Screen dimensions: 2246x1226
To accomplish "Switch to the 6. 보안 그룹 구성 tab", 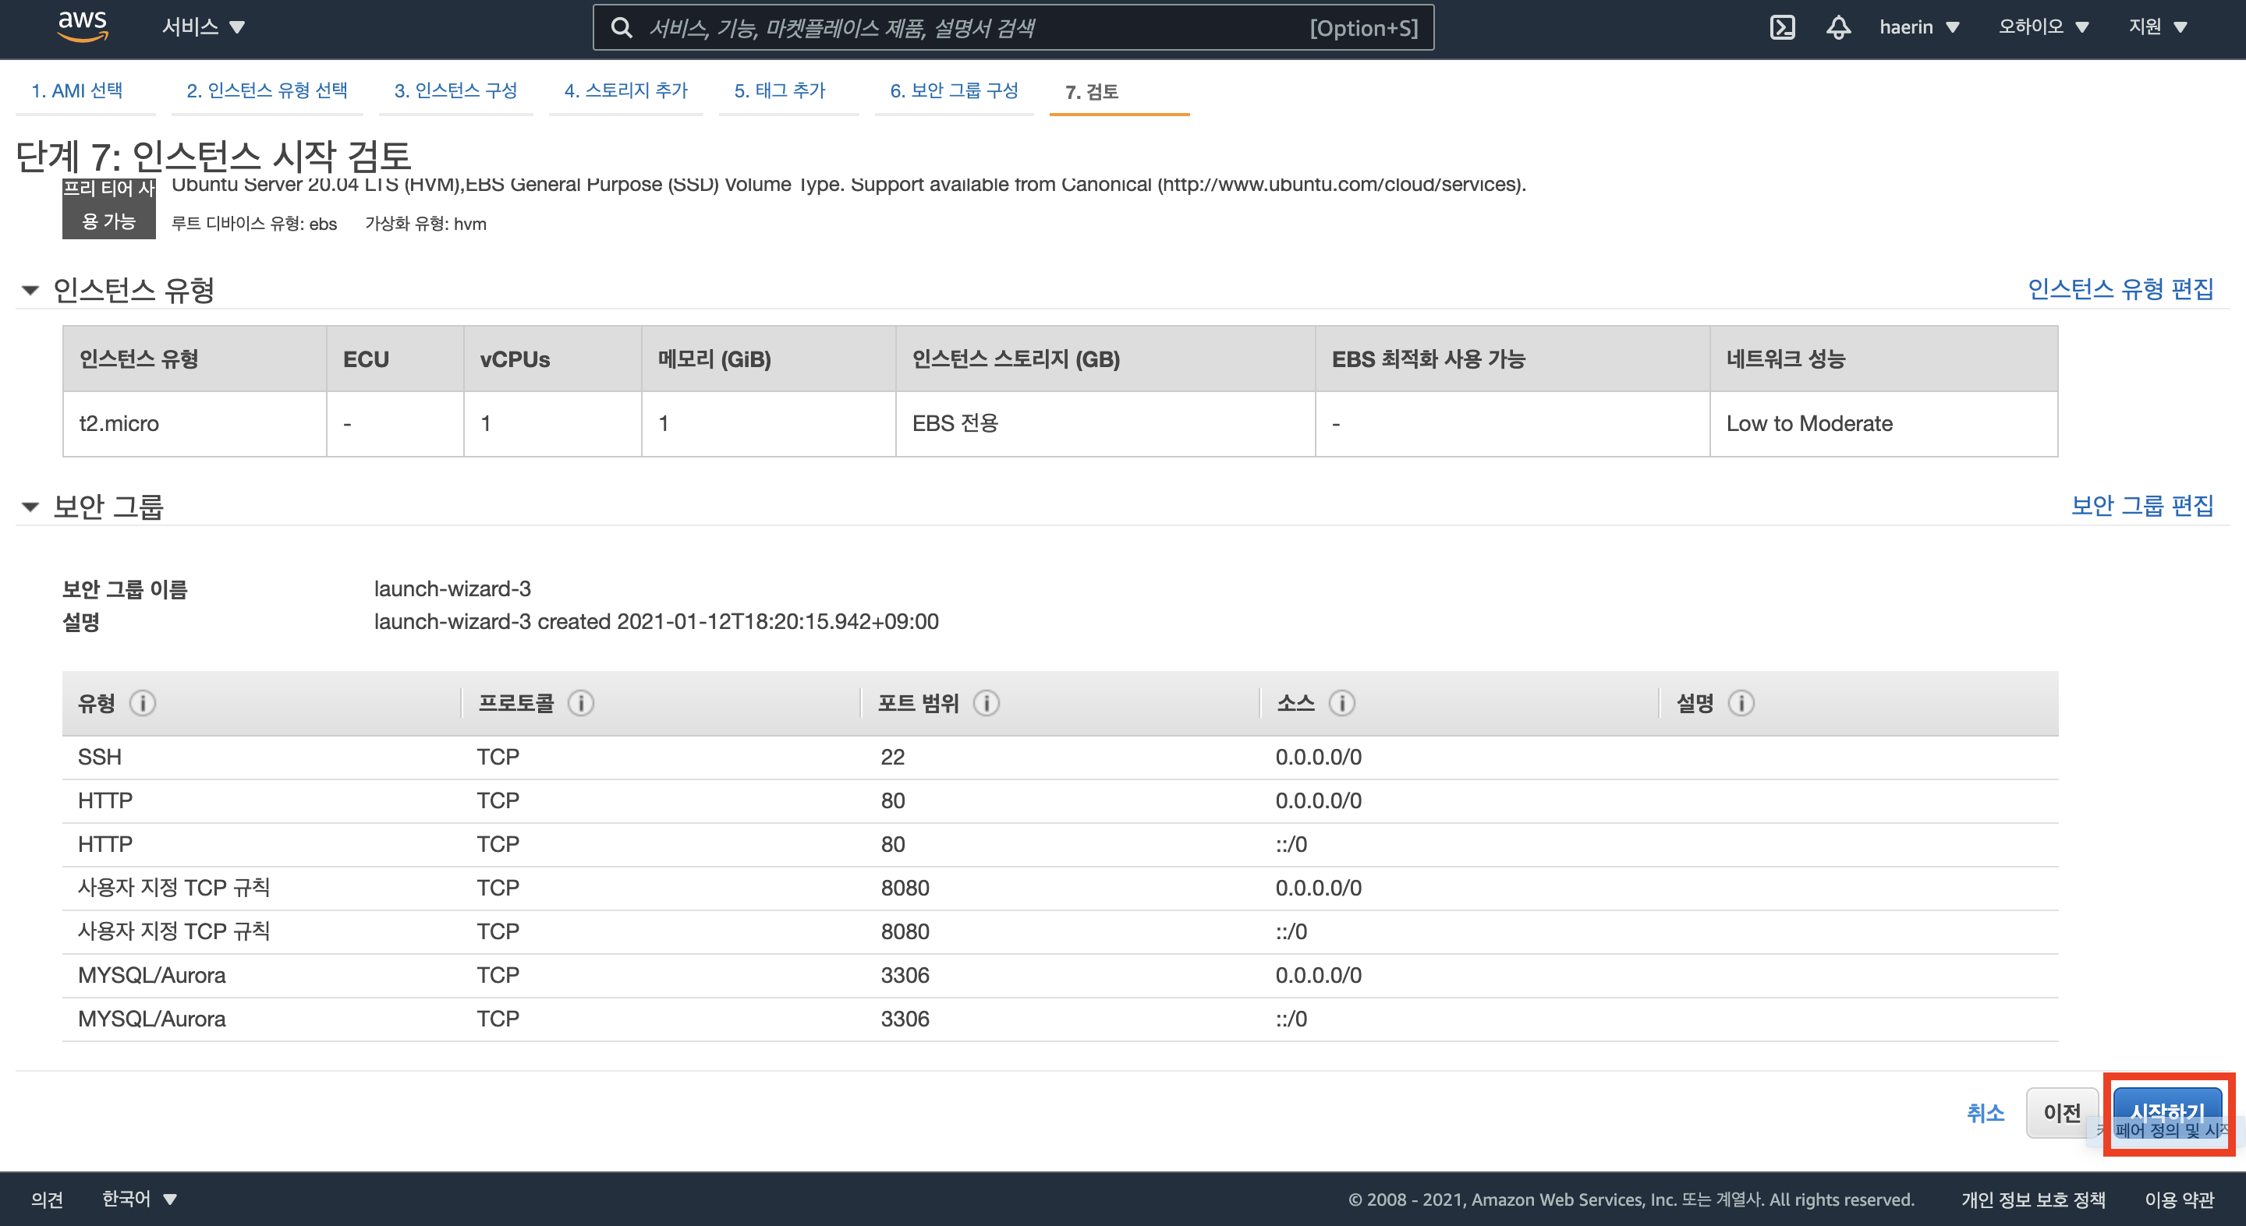I will click(954, 90).
